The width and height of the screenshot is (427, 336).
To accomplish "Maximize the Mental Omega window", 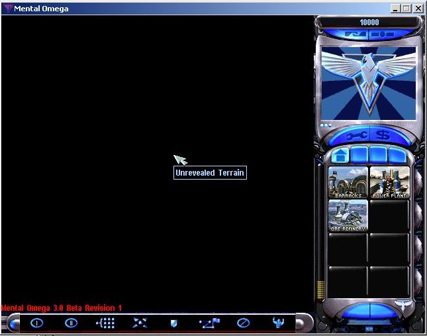I will click(406, 9).
